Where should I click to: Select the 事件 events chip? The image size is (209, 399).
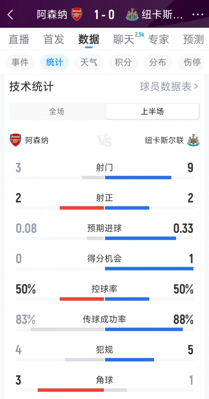click(20, 62)
